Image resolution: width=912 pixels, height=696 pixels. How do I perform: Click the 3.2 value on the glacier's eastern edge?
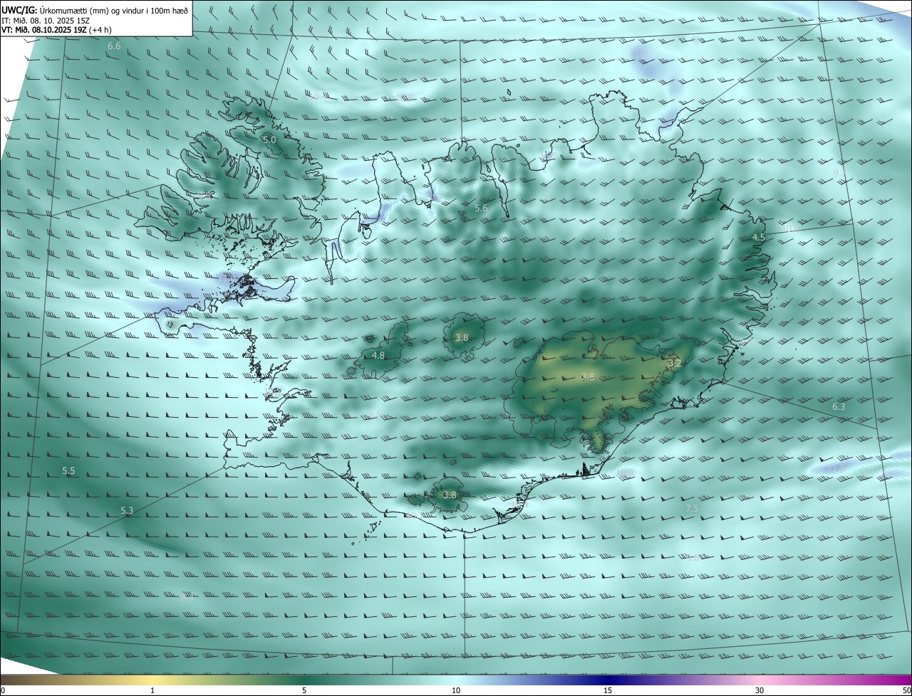point(674,363)
